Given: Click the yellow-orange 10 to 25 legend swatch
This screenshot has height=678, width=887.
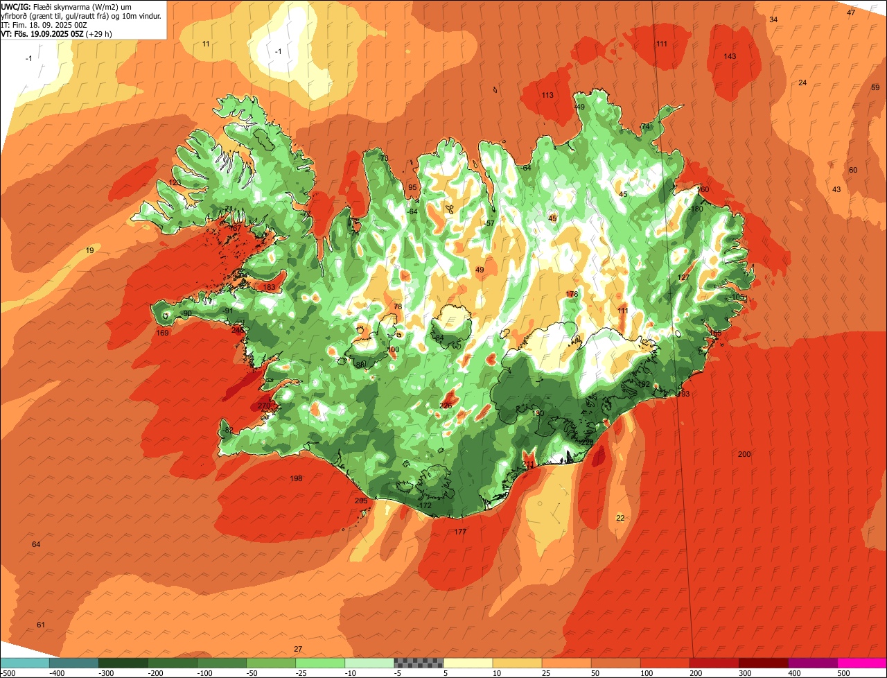Looking at the screenshot, I should tap(517, 663).
